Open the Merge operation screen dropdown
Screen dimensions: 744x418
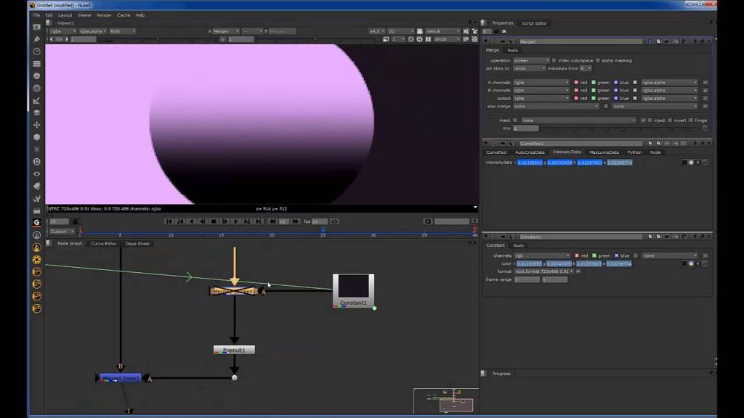(531, 61)
